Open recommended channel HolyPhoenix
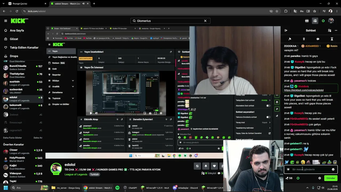The width and height of the screenshot is (341, 192). pos(23,159)
